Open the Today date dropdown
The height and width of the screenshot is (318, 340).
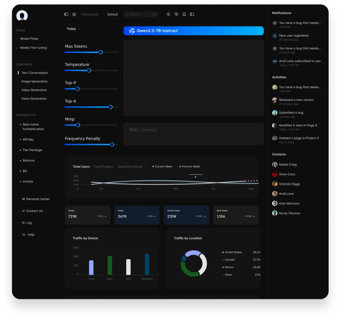(73, 29)
